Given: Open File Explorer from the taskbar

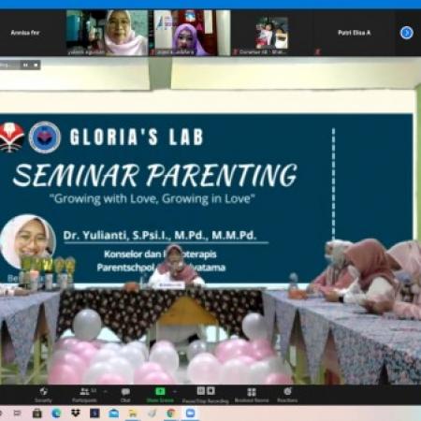Looking at the screenshot, I should [133, 414].
